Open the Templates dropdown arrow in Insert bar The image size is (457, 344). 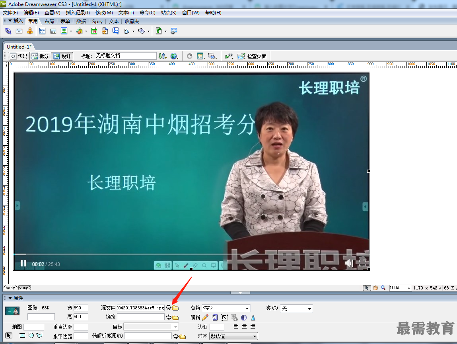point(165,31)
